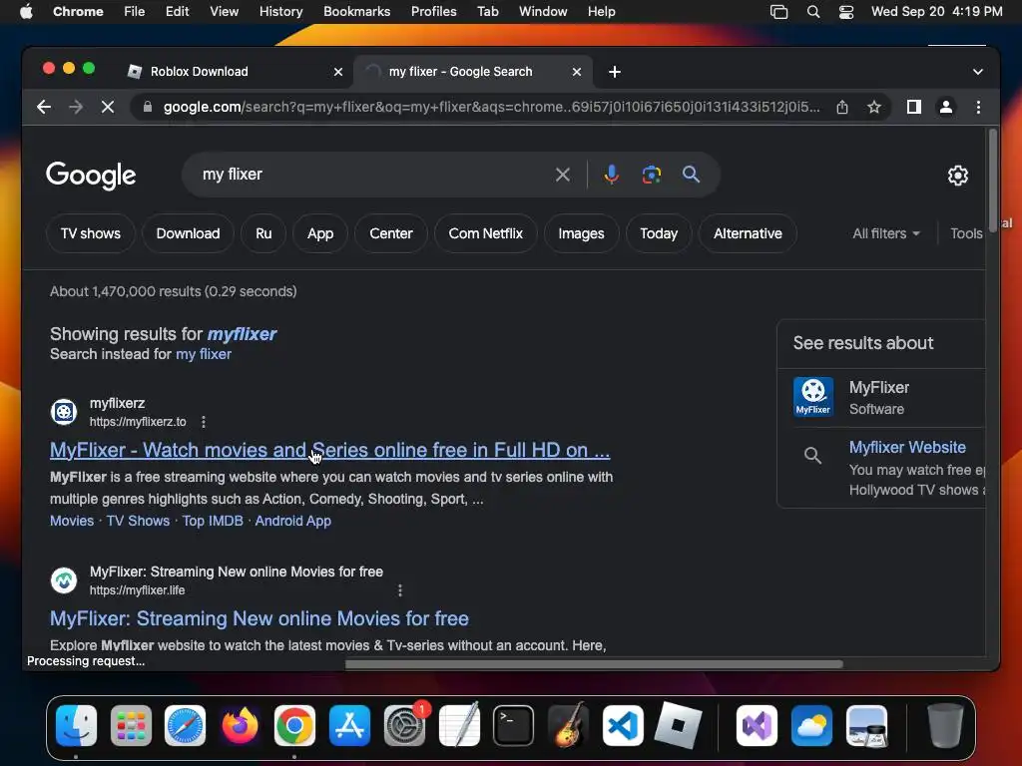
Task: Click the forward navigation arrow
Action: pos(76,107)
